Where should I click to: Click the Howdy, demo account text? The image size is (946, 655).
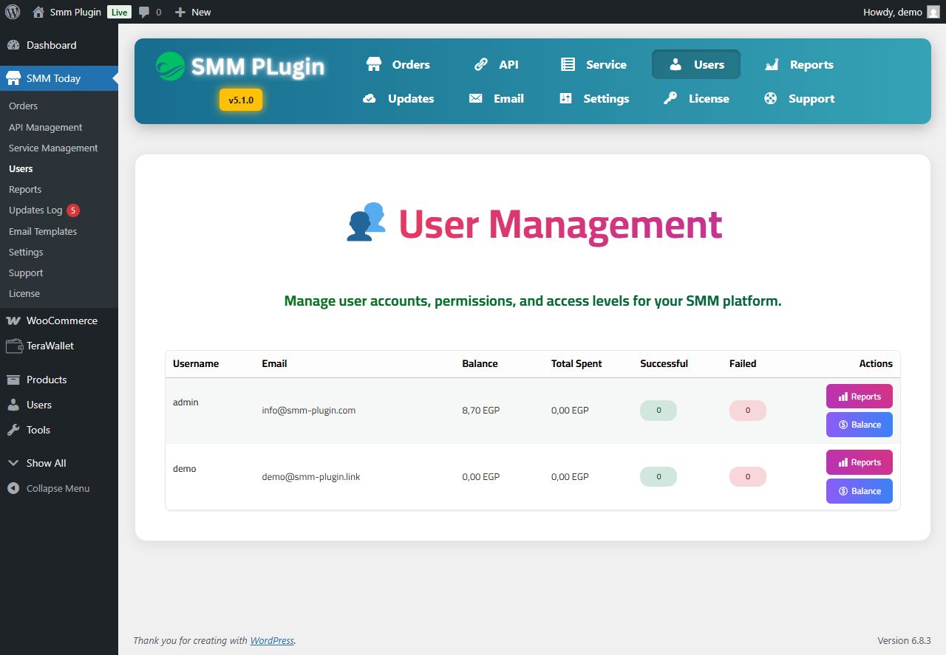(893, 12)
